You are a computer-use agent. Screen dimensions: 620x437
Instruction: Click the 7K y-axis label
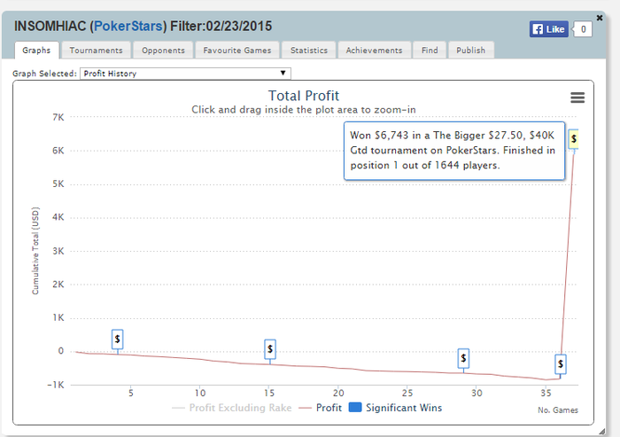click(58, 117)
